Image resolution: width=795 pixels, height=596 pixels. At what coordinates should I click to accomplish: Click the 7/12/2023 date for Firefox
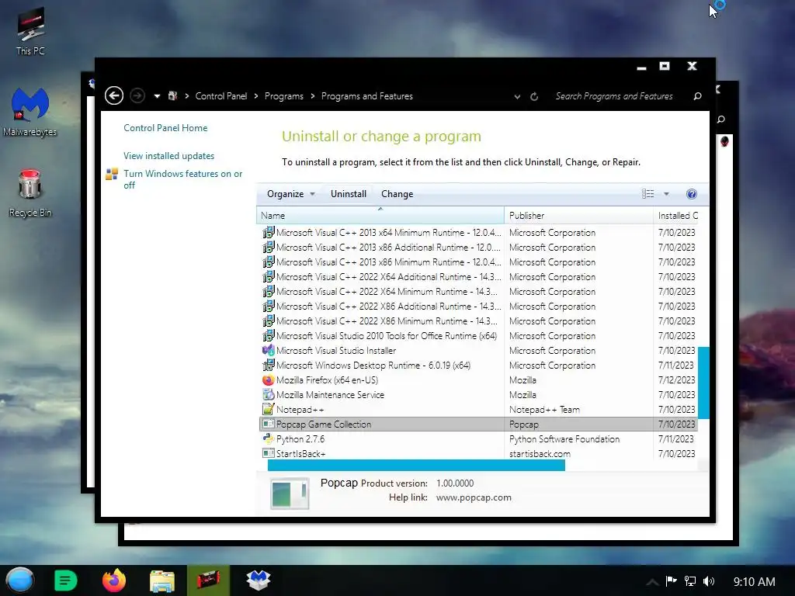pyautogui.click(x=676, y=380)
